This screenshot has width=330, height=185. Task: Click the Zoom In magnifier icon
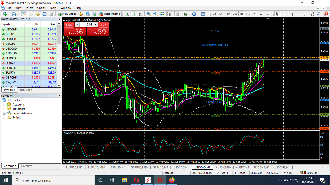pos(148,14)
